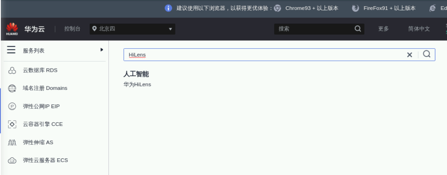The width and height of the screenshot is (447, 175).
Task: Click the Chrome93 + 以上版本 text
Action: coord(312,8)
